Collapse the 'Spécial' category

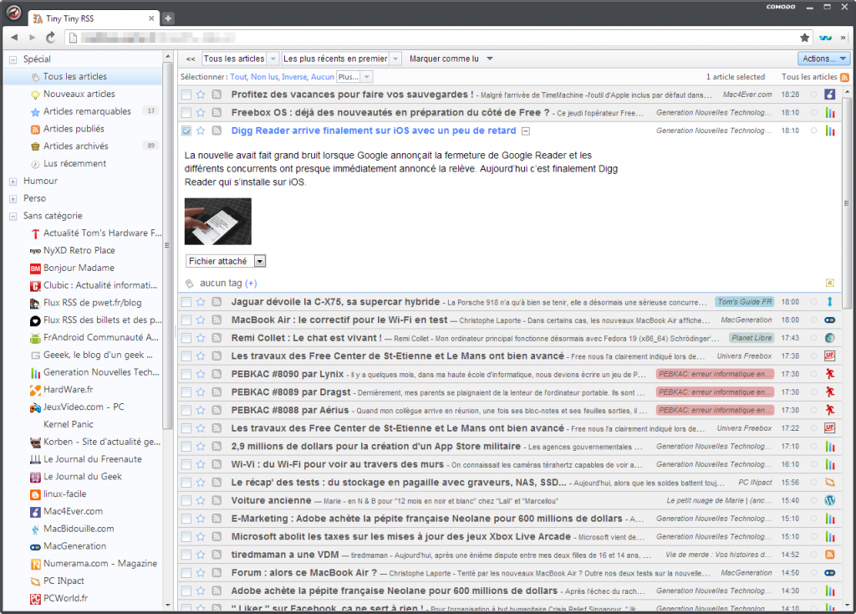click(x=13, y=59)
